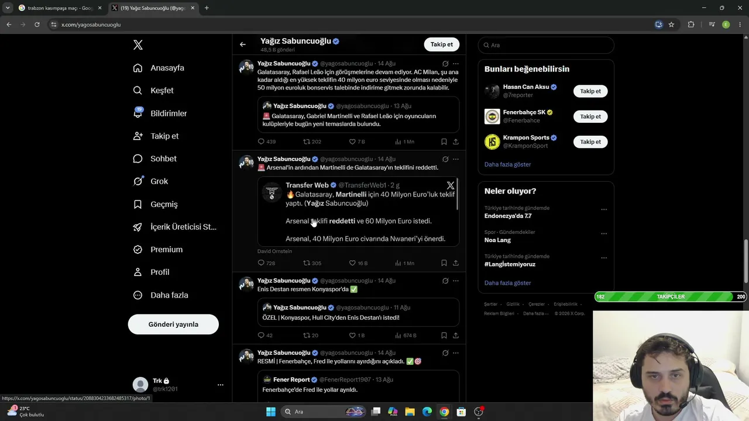Follow Krampon Sports

click(590, 142)
